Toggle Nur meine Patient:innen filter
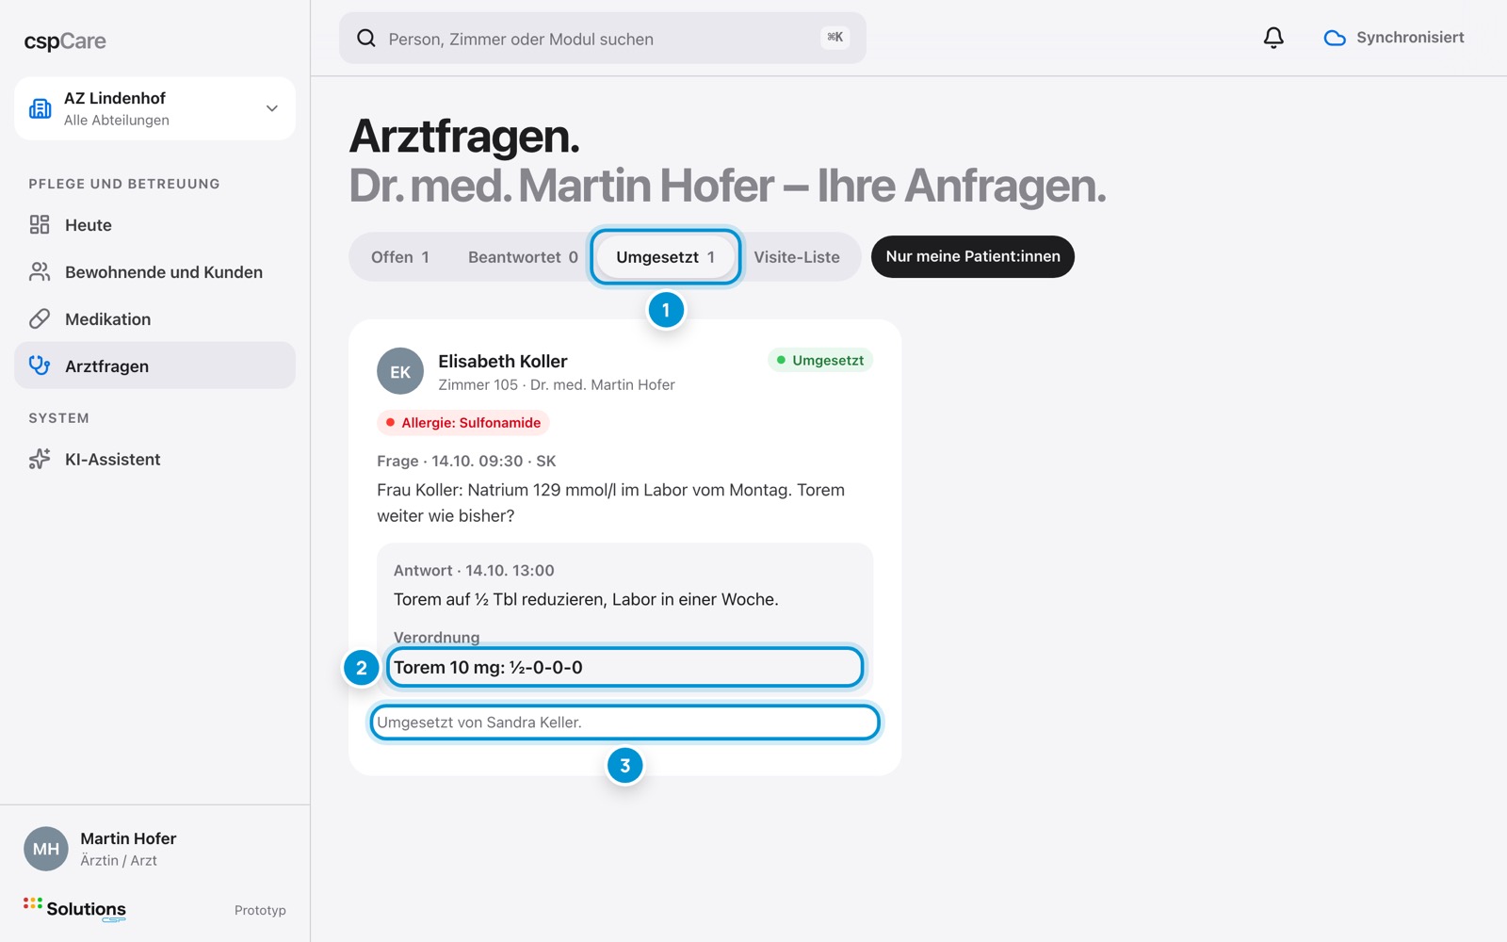The image size is (1507, 942). click(x=973, y=256)
